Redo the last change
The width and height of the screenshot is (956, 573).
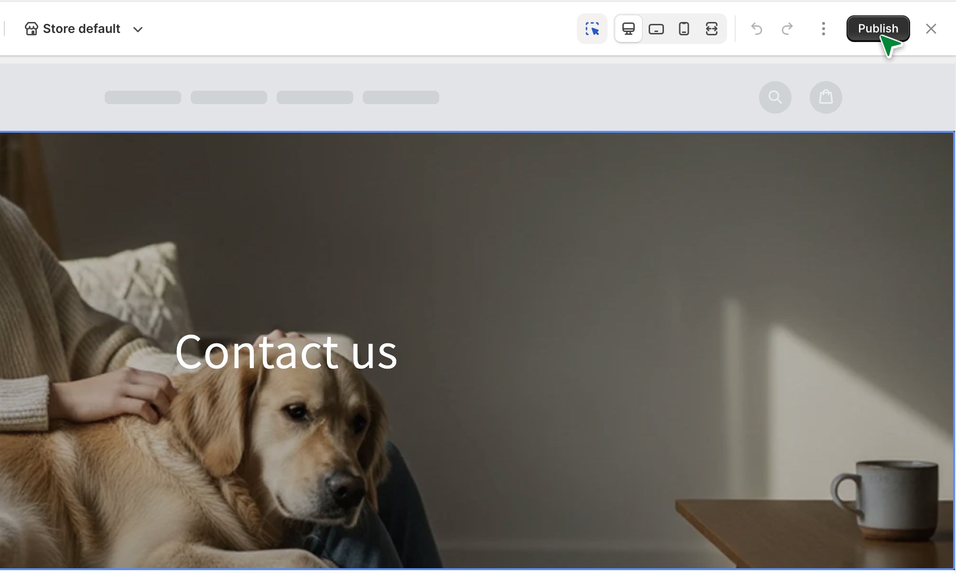pos(787,29)
